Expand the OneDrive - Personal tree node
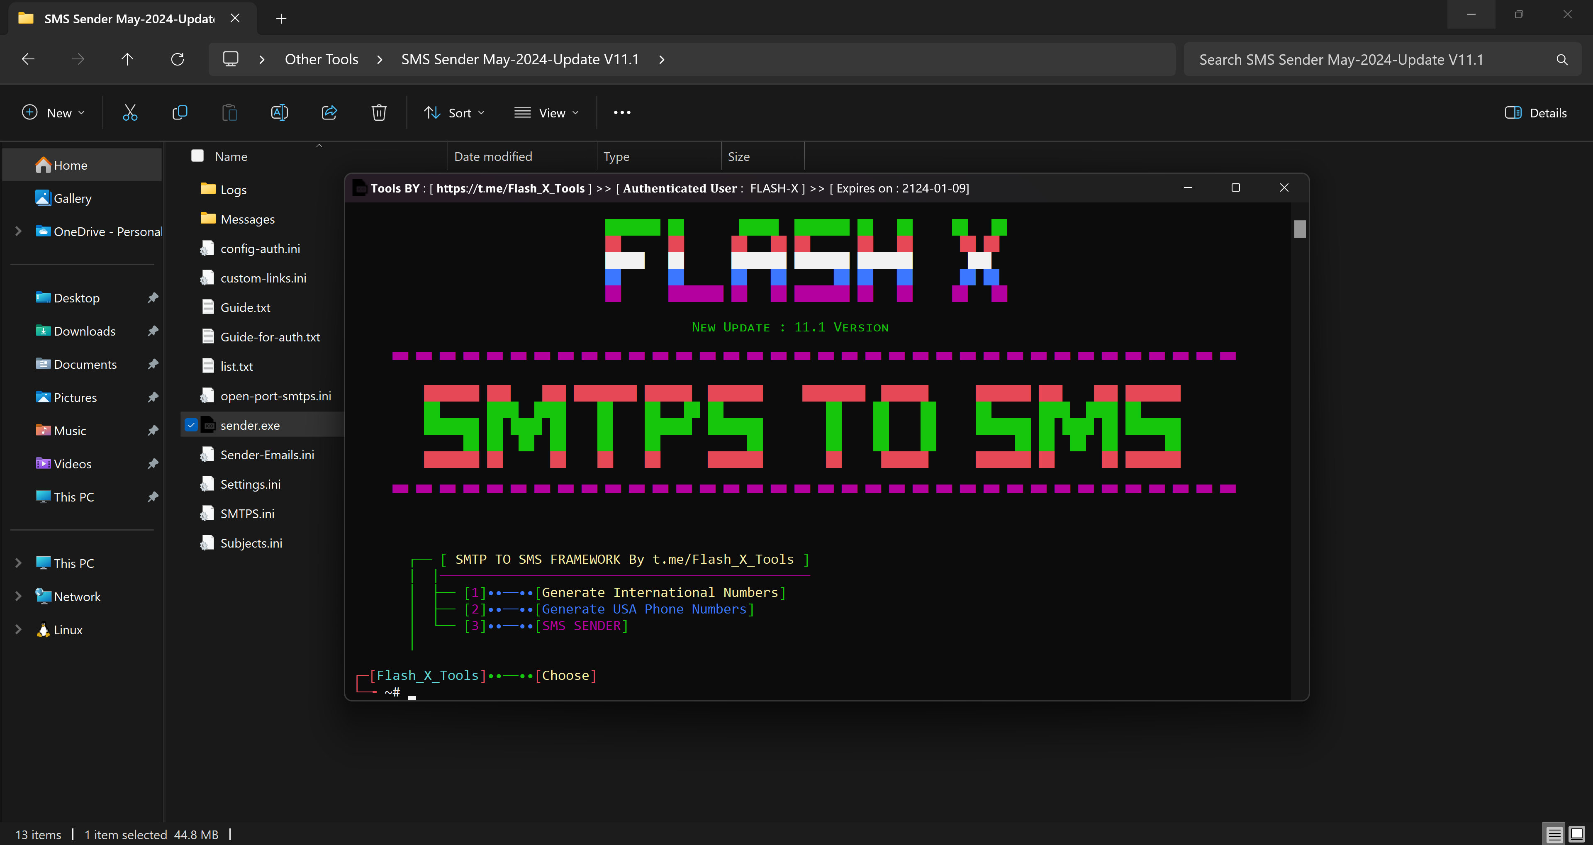 point(18,231)
